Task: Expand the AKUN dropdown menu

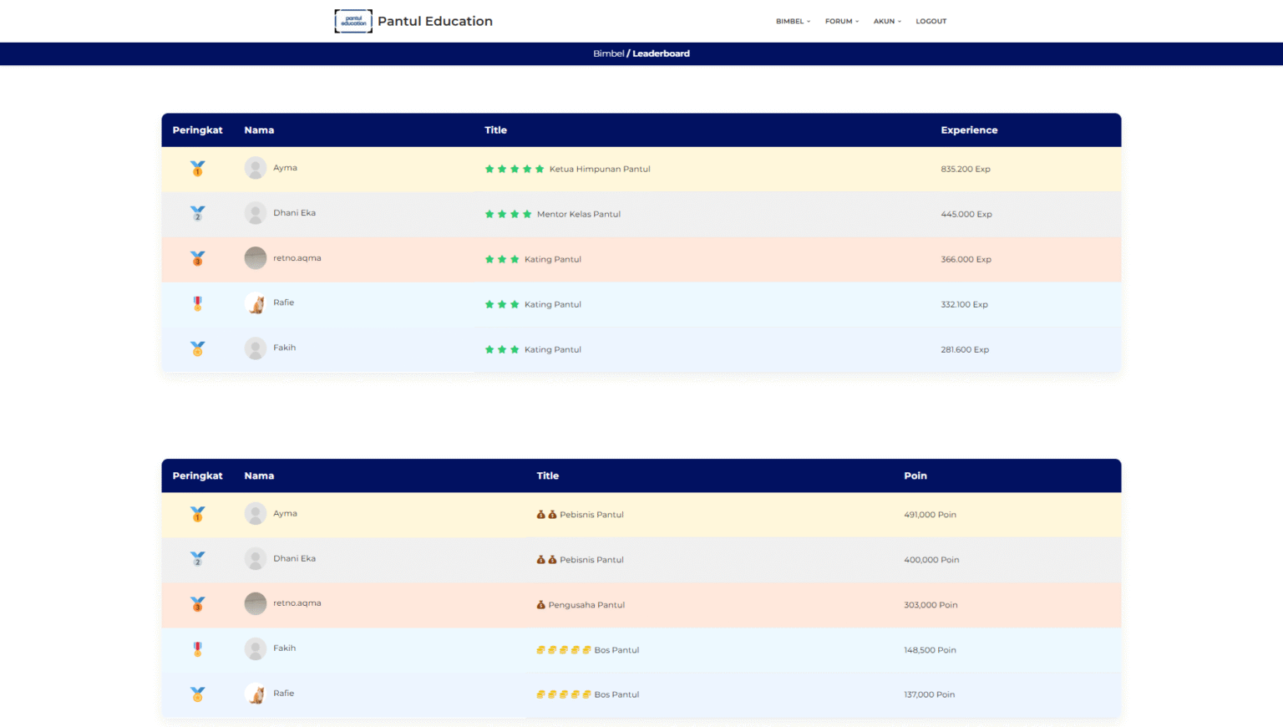Action: [887, 22]
